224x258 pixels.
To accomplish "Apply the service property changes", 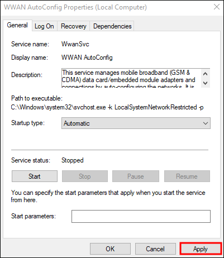I will pos(201,249).
